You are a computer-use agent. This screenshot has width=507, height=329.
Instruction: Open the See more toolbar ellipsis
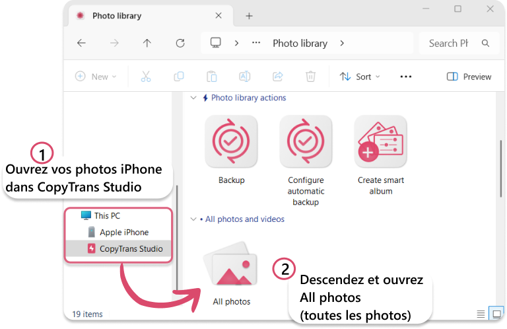pyautogui.click(x=406, y=77)
